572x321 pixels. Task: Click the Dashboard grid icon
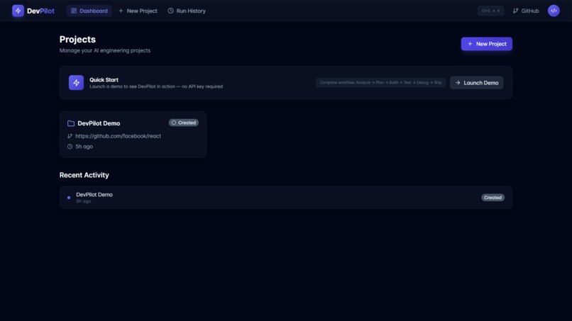(x=74, y=11)
